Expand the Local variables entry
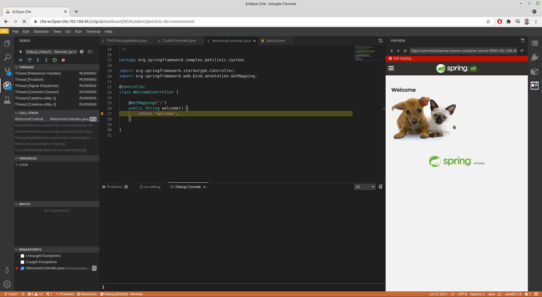This screenshot has height=297, width=542. tap(17, 165)
